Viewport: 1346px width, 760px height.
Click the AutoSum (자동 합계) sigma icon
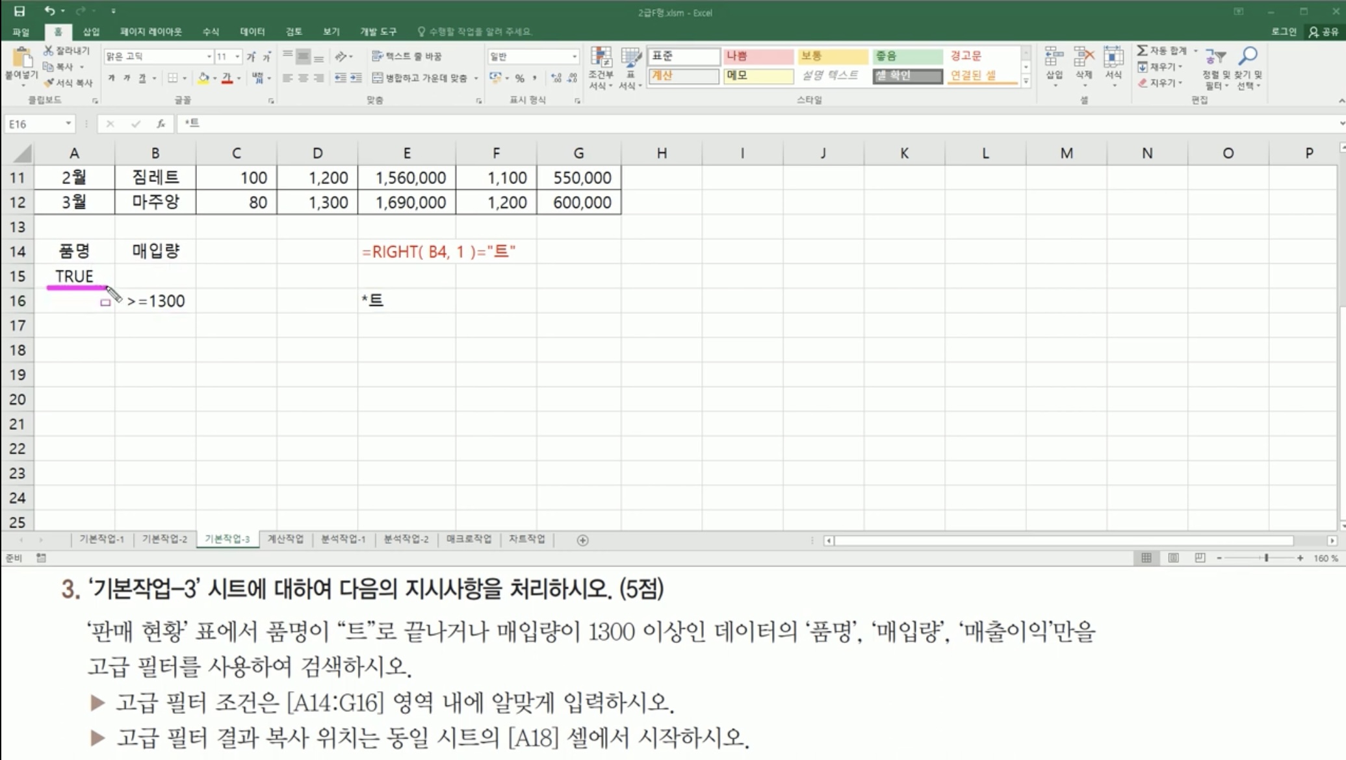(x=1142, y=50)
